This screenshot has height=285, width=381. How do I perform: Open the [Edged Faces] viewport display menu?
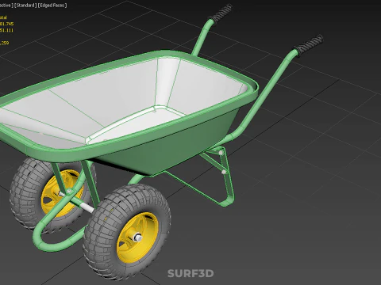tap(52, 5)
